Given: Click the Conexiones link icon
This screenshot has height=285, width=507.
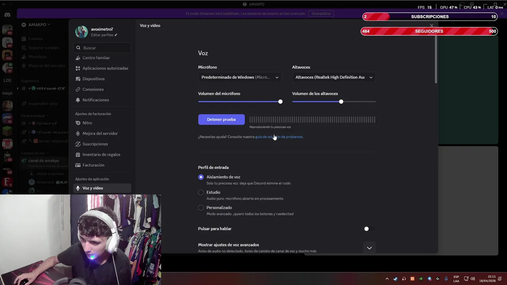Looking at the screenshot, I should point(78,89).
